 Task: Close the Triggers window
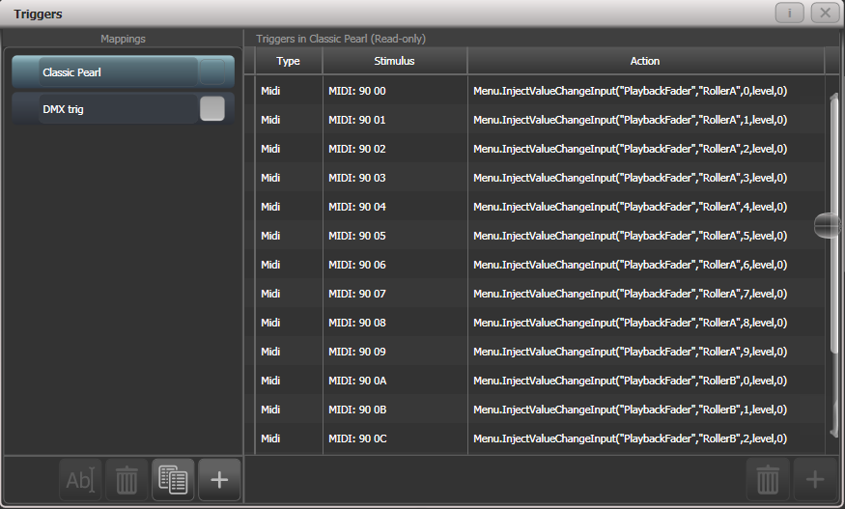[825, 13]
